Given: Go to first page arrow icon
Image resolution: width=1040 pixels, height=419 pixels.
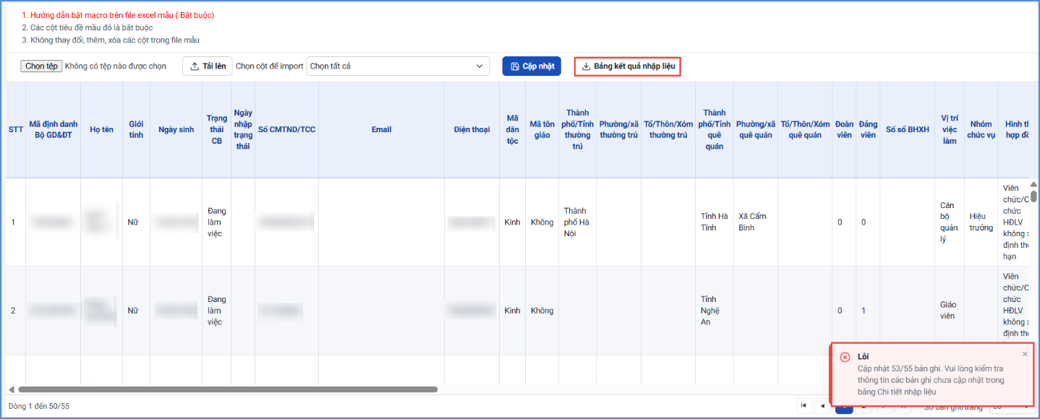Looking at the screenshot, I should [804, 406].
